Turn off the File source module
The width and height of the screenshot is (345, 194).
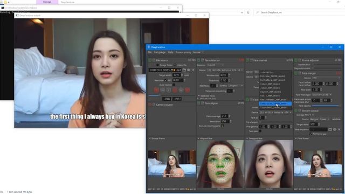point(150,60)
